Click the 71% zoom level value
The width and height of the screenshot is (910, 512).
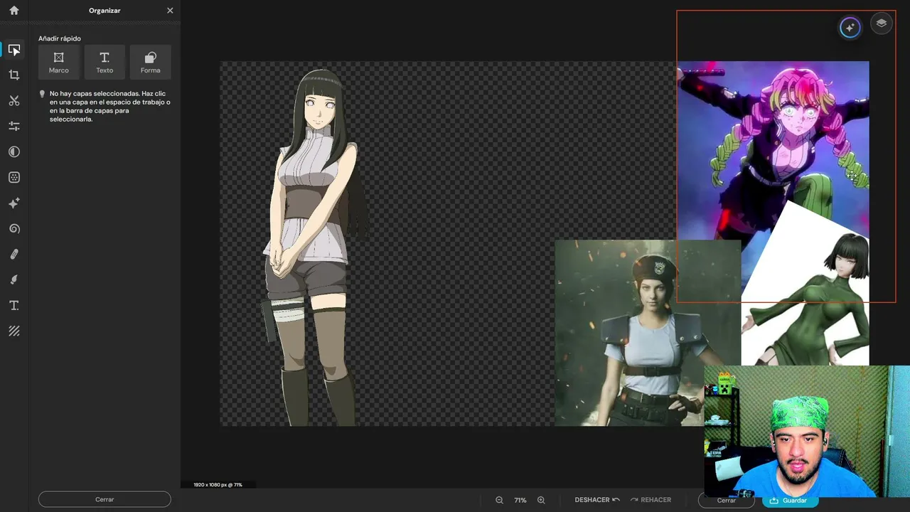520,500
